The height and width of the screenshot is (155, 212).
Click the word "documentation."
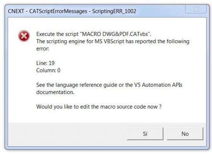[x=55, y=92]
